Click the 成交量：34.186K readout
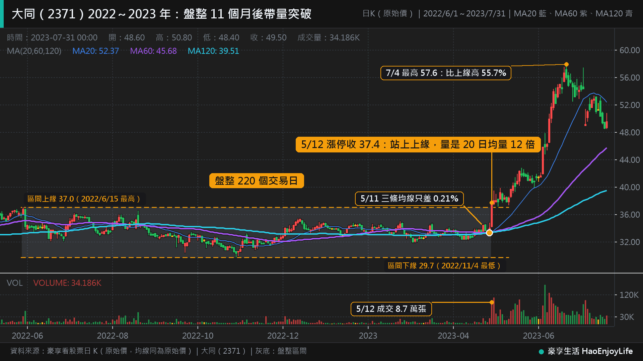643x361 pixels. coord(329,37)
